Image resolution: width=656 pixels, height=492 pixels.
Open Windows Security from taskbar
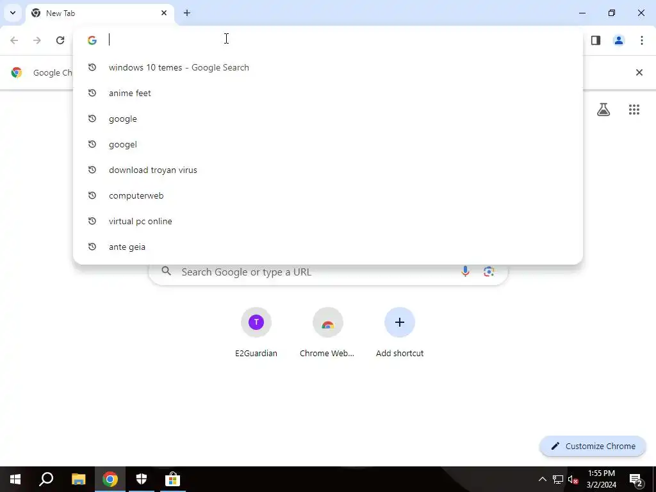coord(142,479)
